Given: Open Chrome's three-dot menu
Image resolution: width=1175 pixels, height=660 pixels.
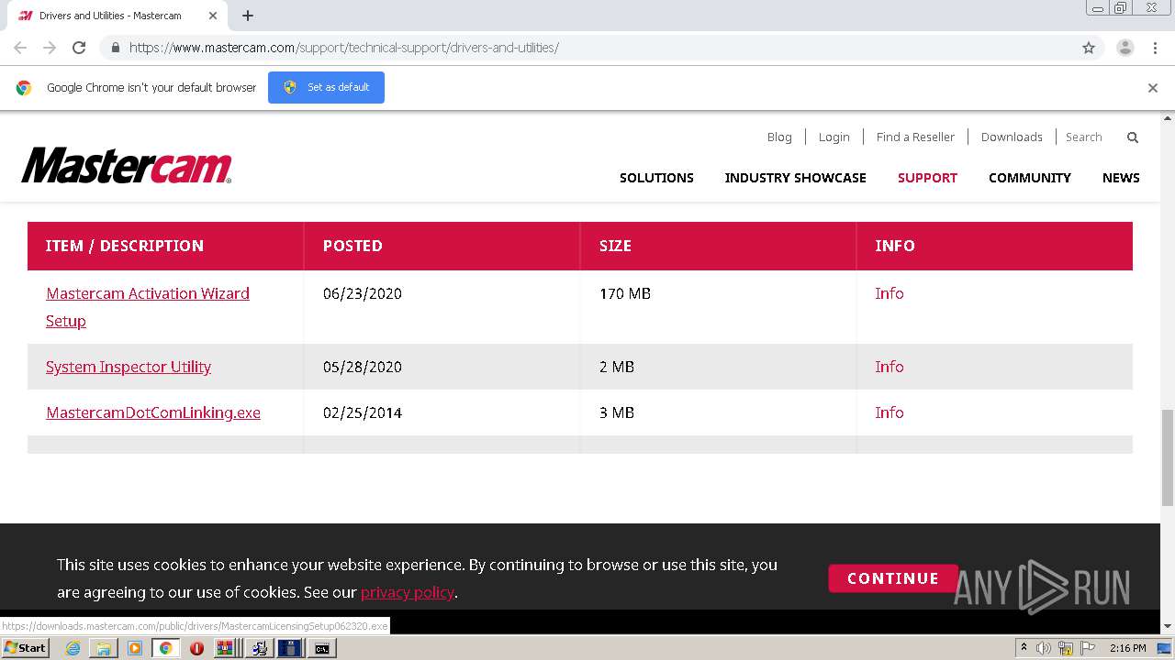Looking at the screenshot, I should pos(1155,48).
